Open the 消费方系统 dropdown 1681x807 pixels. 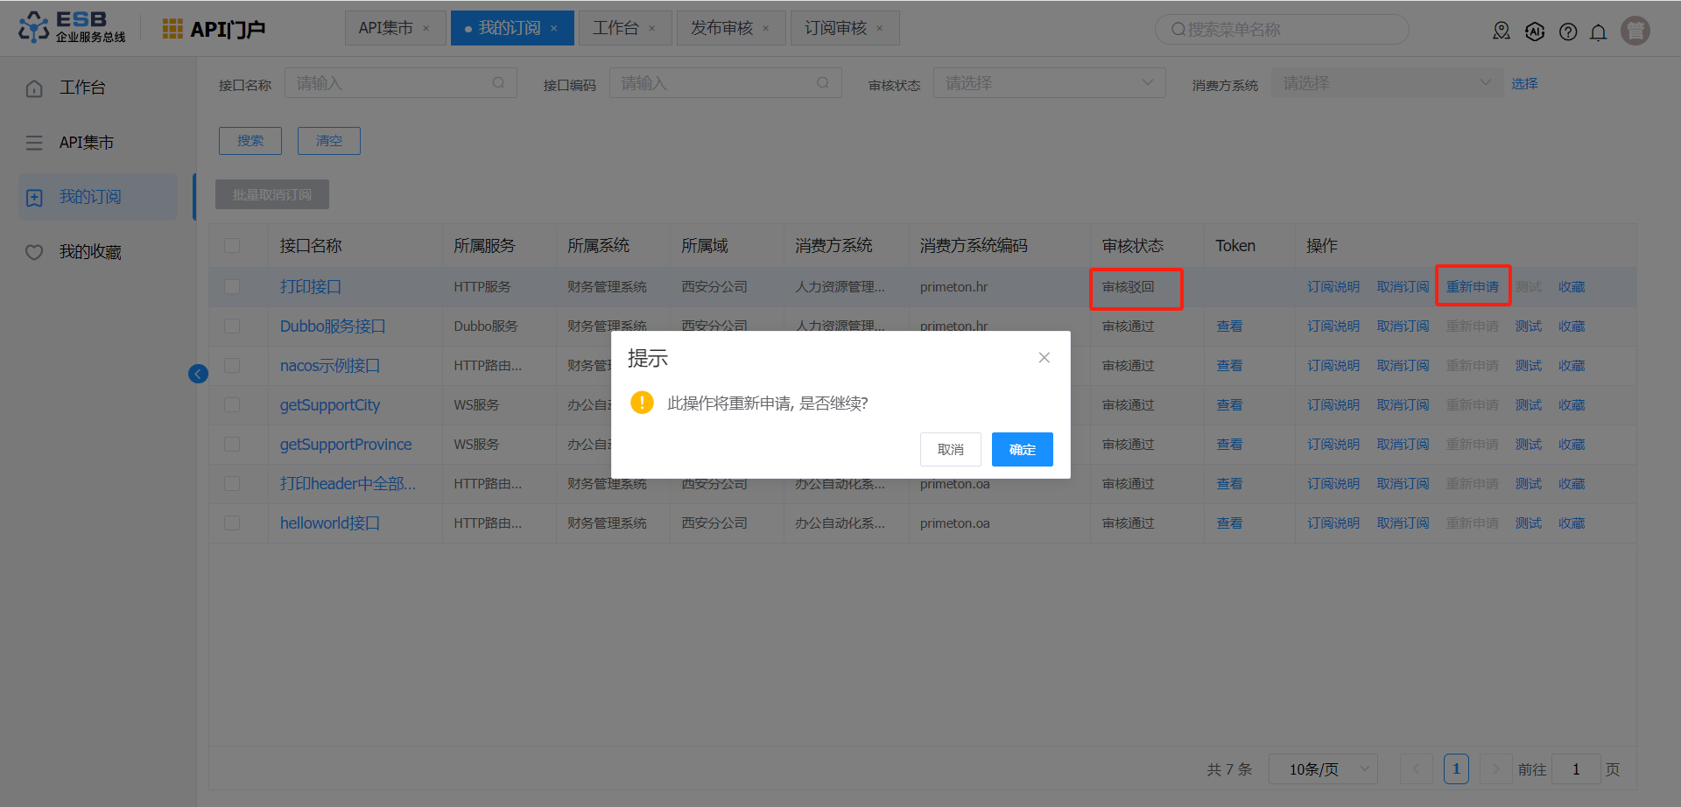pos(1386,83)
